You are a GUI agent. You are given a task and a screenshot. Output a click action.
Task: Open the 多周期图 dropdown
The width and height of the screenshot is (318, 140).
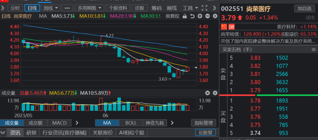89,8
